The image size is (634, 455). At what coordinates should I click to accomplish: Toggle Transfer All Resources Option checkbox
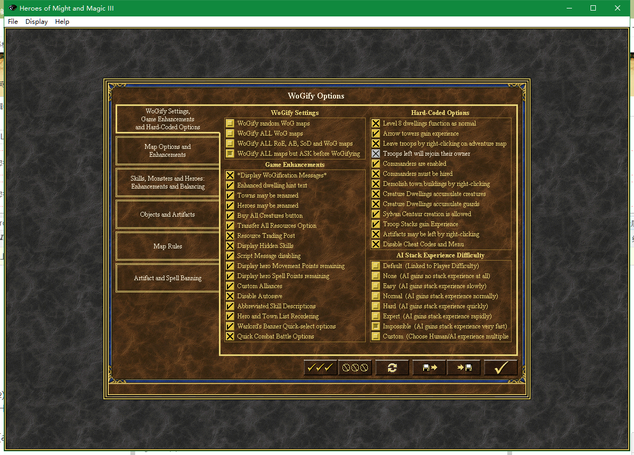pyautogui.click(x=230, y=226)
